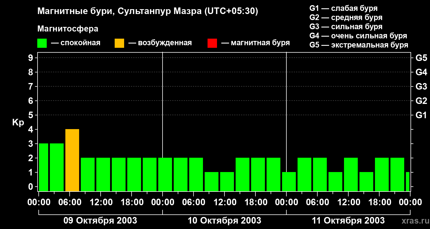Click the G5 label on the right axis
Image resolution: width=430 pixels, height=229 pixels.
[x=421, y=58]
